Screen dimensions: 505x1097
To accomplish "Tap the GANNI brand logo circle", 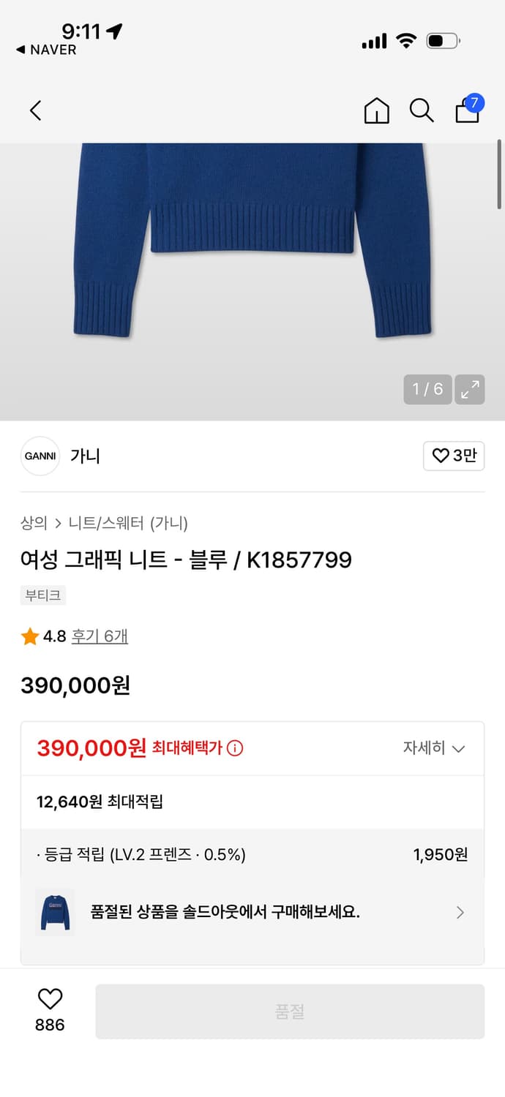I will 40,456.
